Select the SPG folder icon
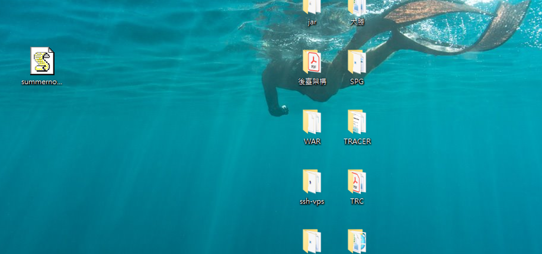This screenshot has width=542, height=254. click(x=357, y=62)
